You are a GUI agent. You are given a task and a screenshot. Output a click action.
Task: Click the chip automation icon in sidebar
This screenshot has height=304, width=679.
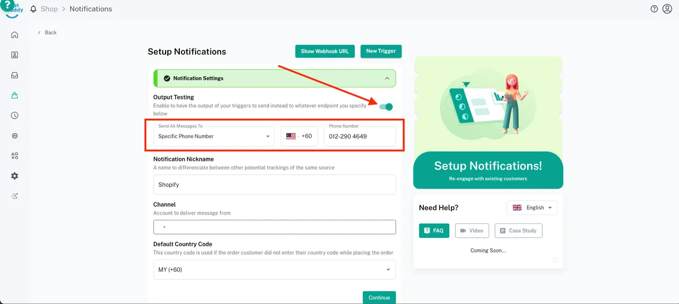14,136
